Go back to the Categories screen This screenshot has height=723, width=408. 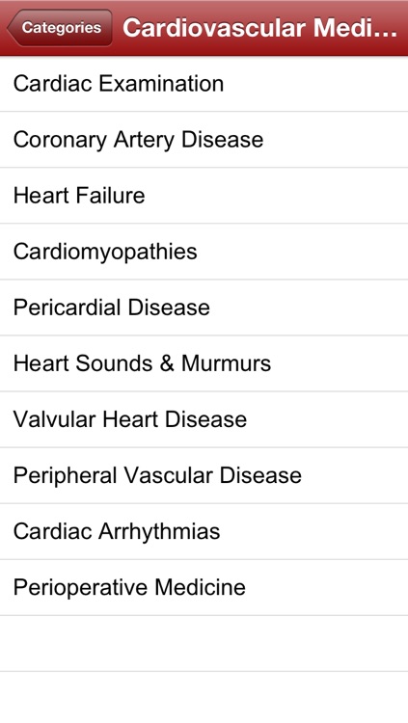[x=60, y=28]
